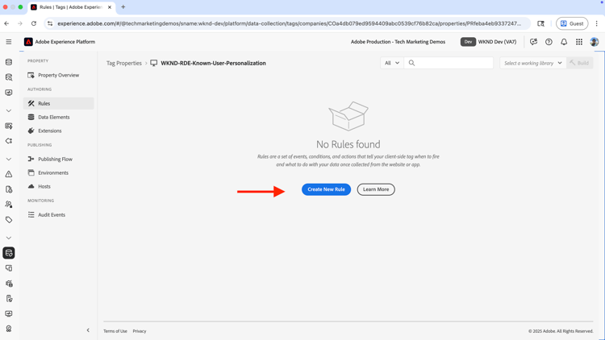Click the WKND-RDE-Known-User-Personalization property name
605x340 pixels.
[x=214, y=63]
